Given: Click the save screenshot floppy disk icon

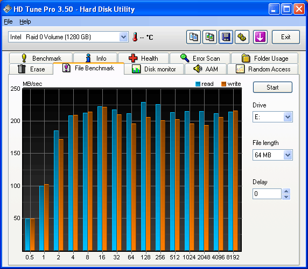Looking at the screenshot, I should tap(226, 37).
